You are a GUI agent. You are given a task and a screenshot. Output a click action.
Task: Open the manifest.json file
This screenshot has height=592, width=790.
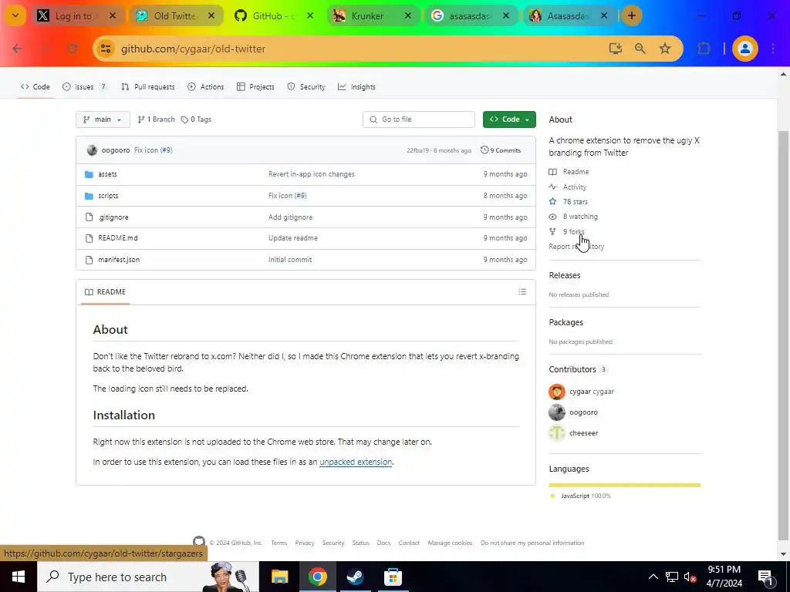pyautogui.click(x=119, y=260)
